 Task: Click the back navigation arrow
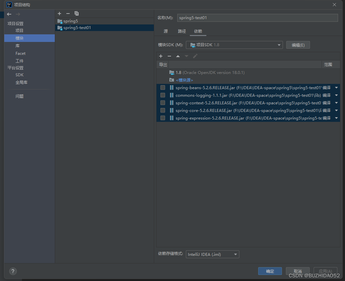[9, 14]
